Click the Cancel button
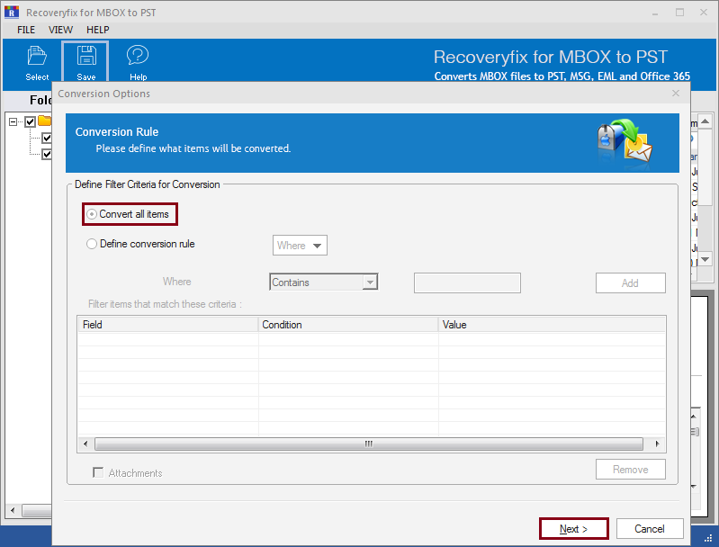 [650, 529]
